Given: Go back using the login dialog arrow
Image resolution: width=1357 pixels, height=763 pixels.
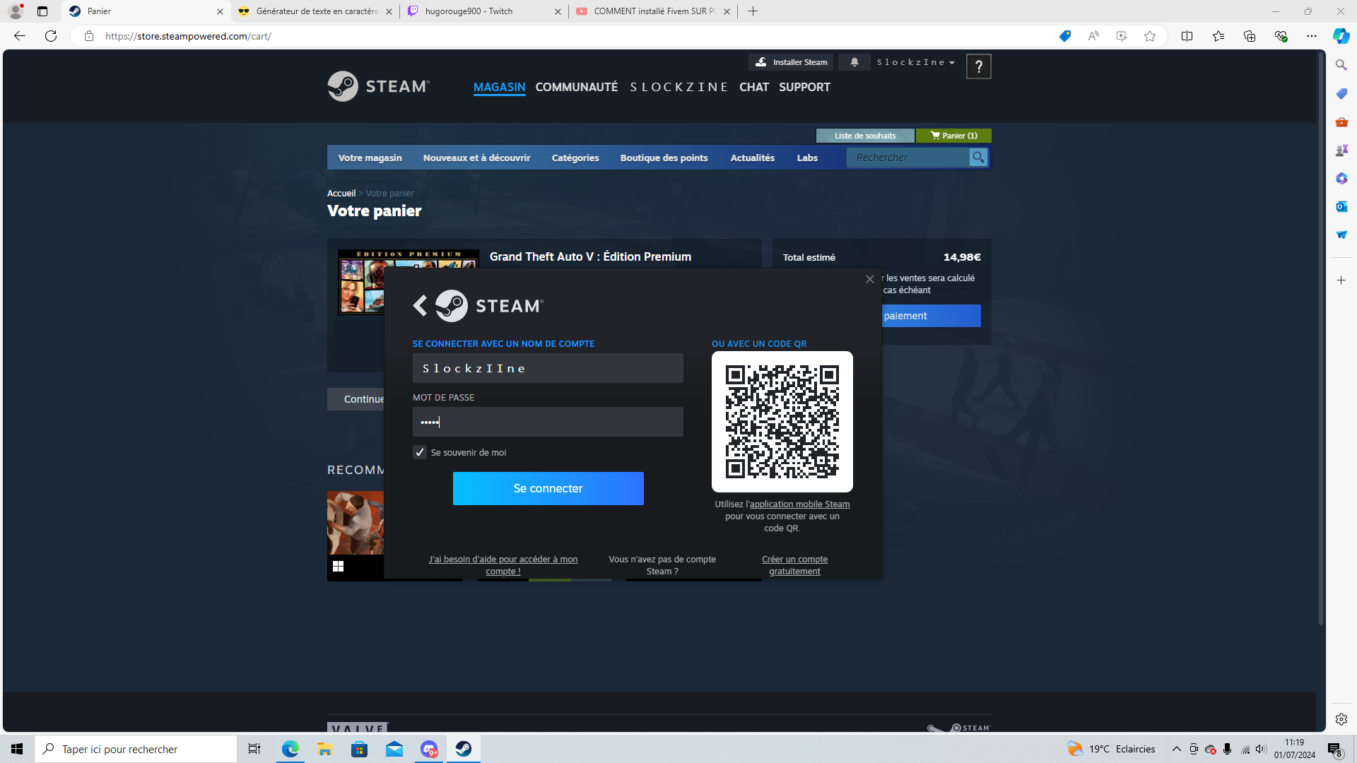Looking at the screenshot, I should 420,305.
